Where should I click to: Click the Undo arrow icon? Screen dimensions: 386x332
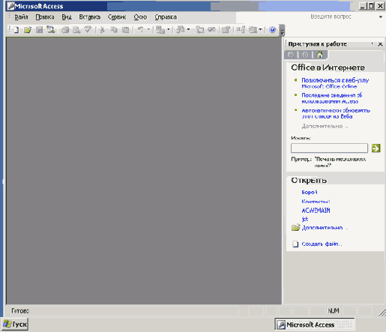point(140,30)
